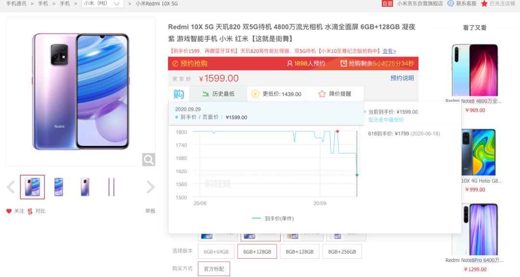Open the 更低价: 1439.00 tab
This screenshot has height=277, width=520.
[x=276, y=94]
